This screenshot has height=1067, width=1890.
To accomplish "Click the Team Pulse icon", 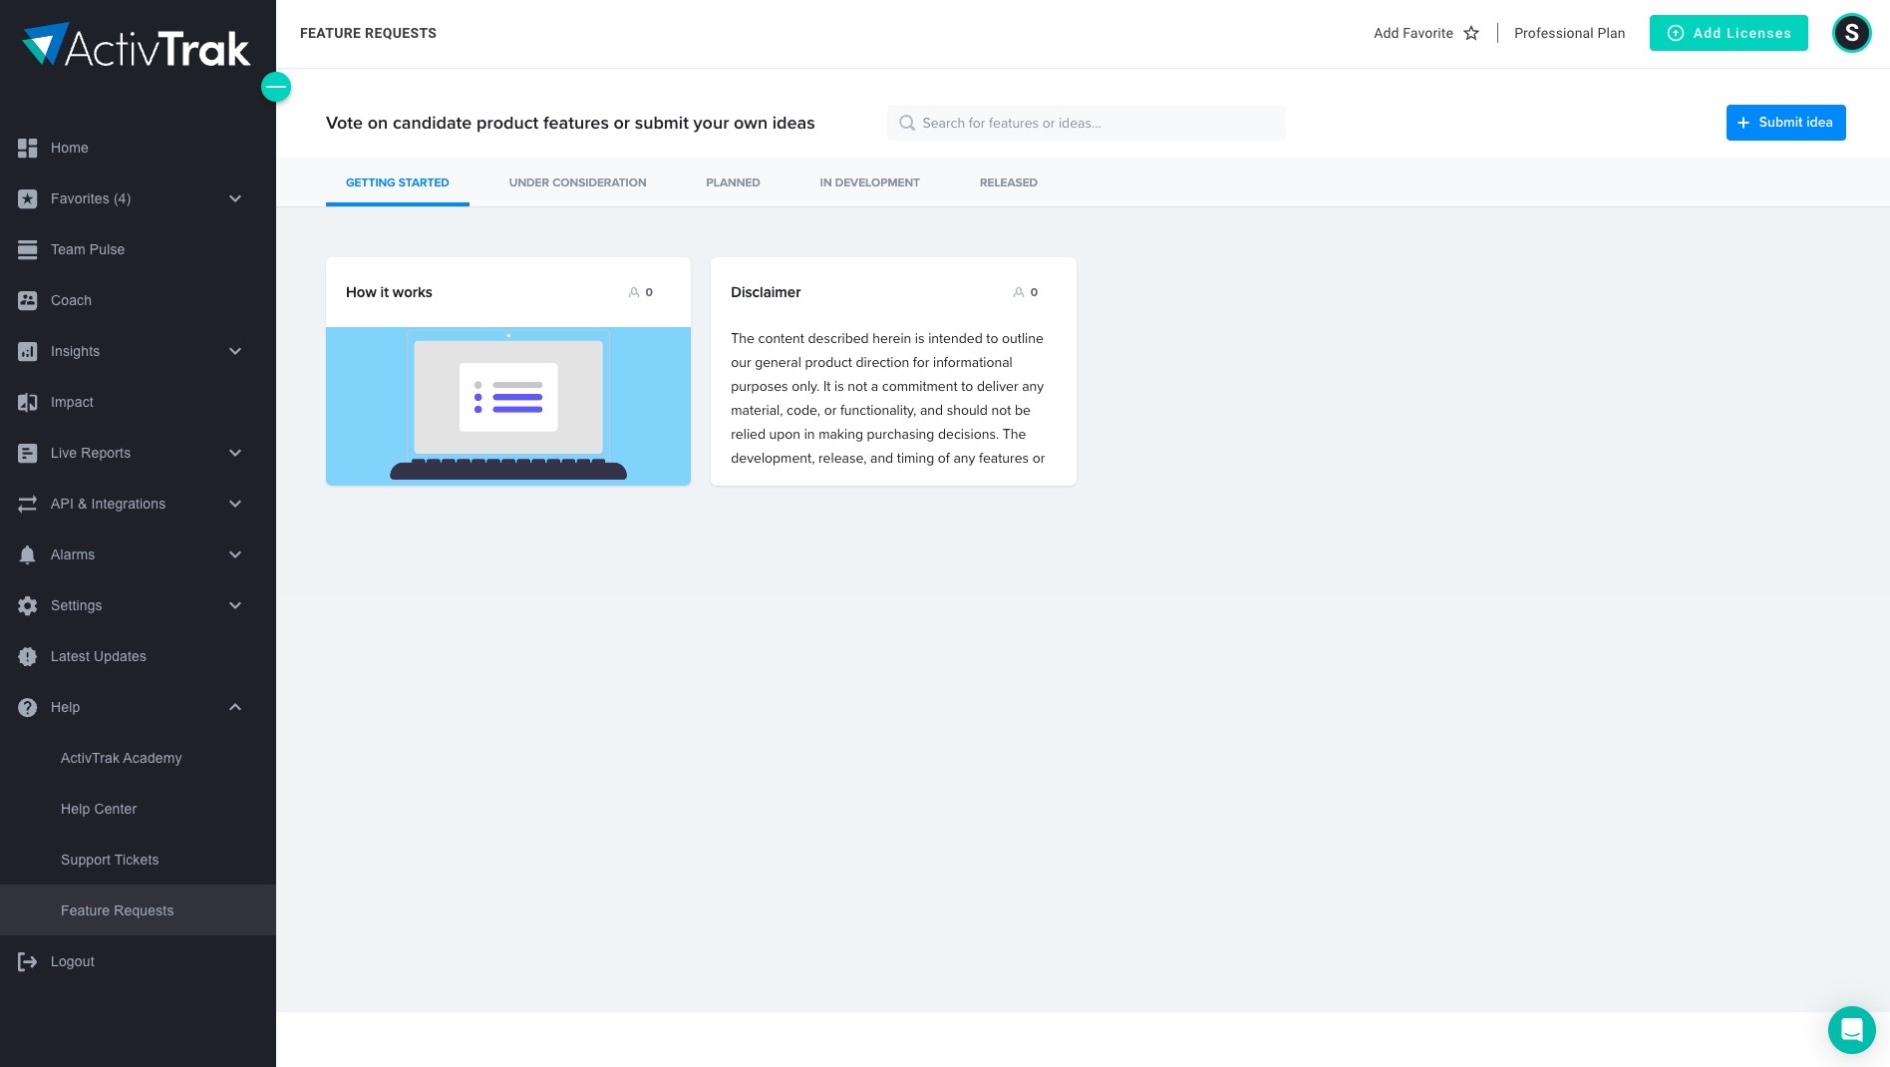I will coord(28,249).
